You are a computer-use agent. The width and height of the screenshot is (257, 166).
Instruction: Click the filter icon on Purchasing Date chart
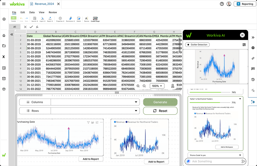pos(88,122)
